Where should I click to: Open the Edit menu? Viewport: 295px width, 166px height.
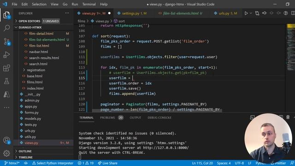(24, 4)
